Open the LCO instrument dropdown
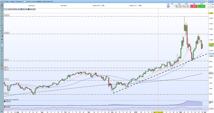Image resolution: width=214 pixels, height=113 pixels. (7, 2)
